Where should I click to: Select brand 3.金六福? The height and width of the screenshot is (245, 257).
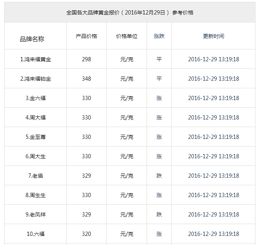point(35,98)
